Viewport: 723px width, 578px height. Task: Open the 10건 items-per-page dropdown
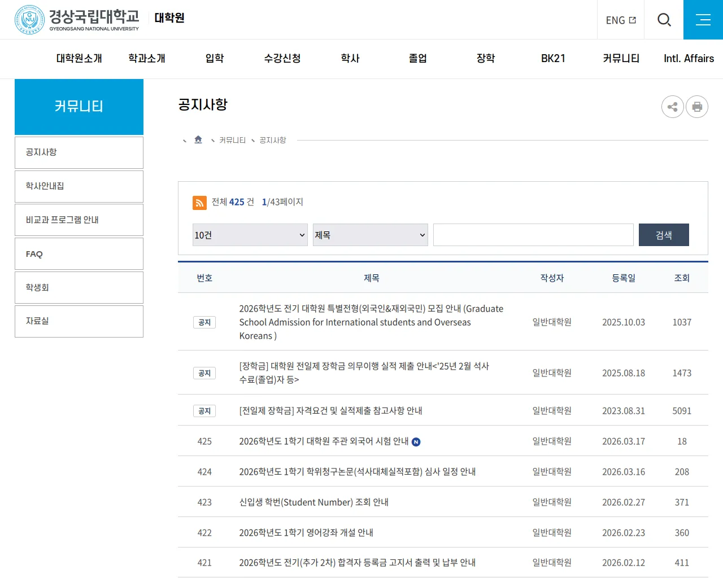coord(250,235)
